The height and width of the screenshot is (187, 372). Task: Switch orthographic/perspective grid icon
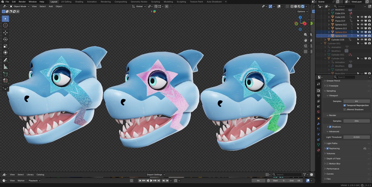point(305,52)
